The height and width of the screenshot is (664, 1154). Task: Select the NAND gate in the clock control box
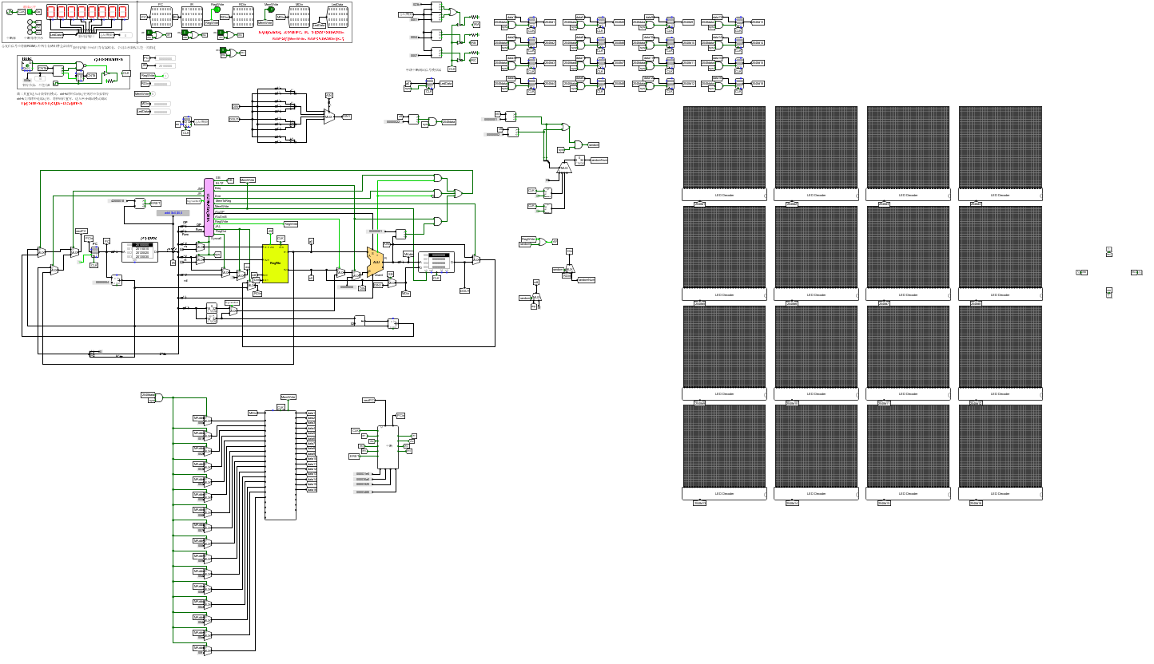click(x=81, y=65)
